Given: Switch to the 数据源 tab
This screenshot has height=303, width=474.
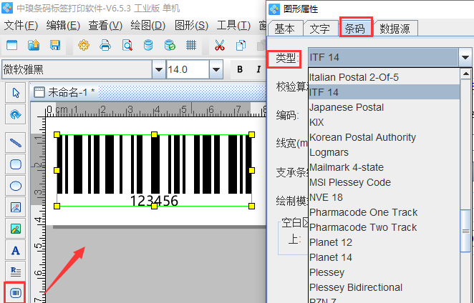Looking at the screenshot, I should pos(395,29).
